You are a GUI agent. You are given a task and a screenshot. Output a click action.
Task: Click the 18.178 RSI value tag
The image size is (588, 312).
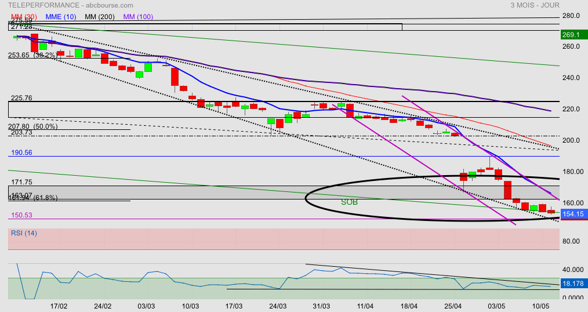pos(573,284)
